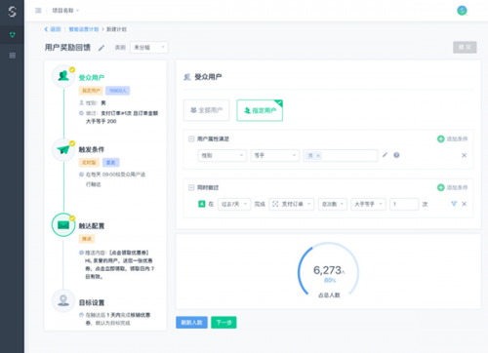Click the blue filter funnel icon
Viewport: 488px width, 353px height.
click(454, 204)
